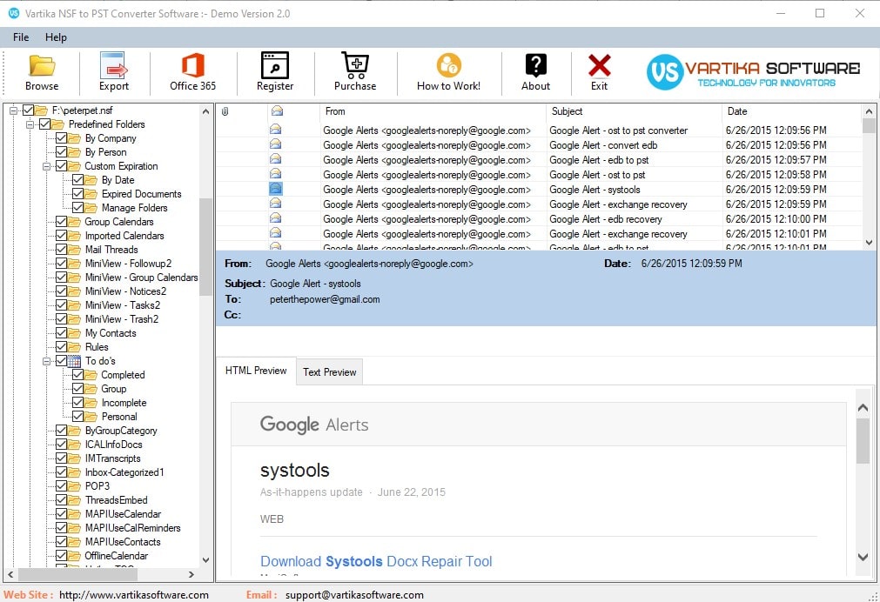Click the Register toolbar icon
880x602 pixels.
pyautogui.click(x=275, y=67)
